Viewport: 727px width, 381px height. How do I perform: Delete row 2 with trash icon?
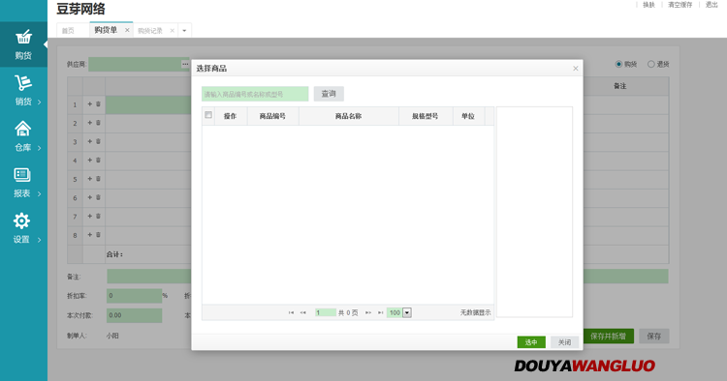pos(98,123)
